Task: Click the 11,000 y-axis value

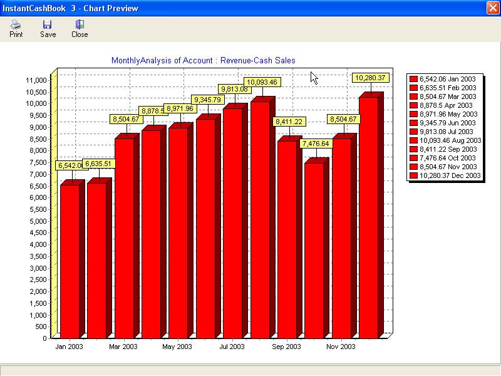Action: coord(36,80)
